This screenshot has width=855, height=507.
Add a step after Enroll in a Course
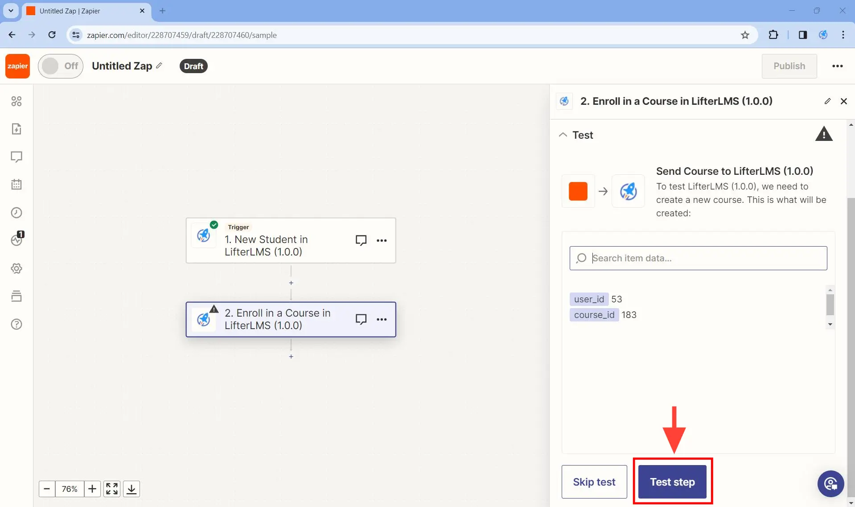tap(291, 357)
